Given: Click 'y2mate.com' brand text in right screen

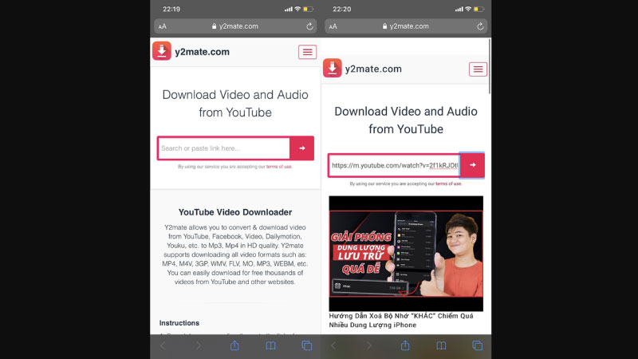Looking at the screenshot, I should click(x=373, y=69).
